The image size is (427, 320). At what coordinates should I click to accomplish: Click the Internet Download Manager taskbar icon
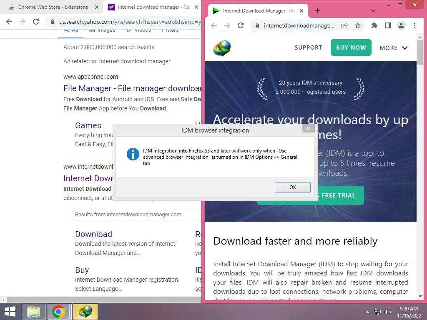coord(85,312)
